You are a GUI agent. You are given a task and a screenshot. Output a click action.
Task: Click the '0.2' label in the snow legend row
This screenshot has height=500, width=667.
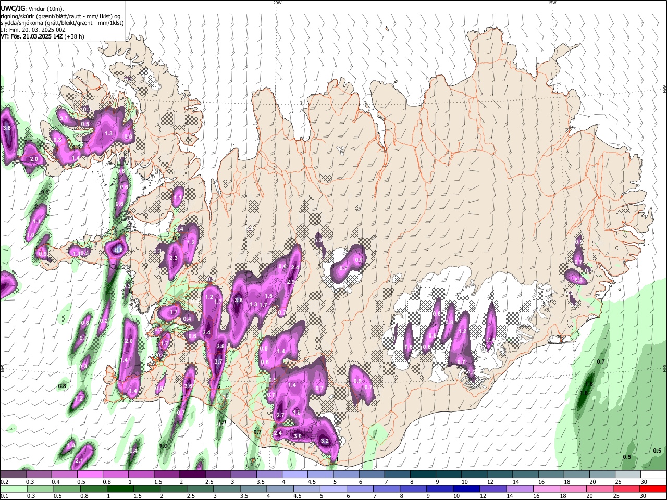tap(5, 482)
